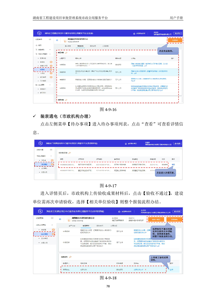Screen dimensions: 216x307
Task: Select 待受理 in figure 4-9-17 sidebar
Action: click(x=44, y=160)
